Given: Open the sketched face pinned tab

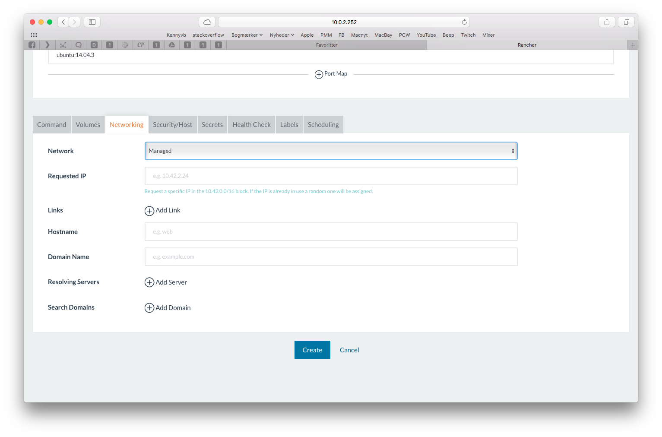Looking at the screenshot, I should tap(125, 45).
